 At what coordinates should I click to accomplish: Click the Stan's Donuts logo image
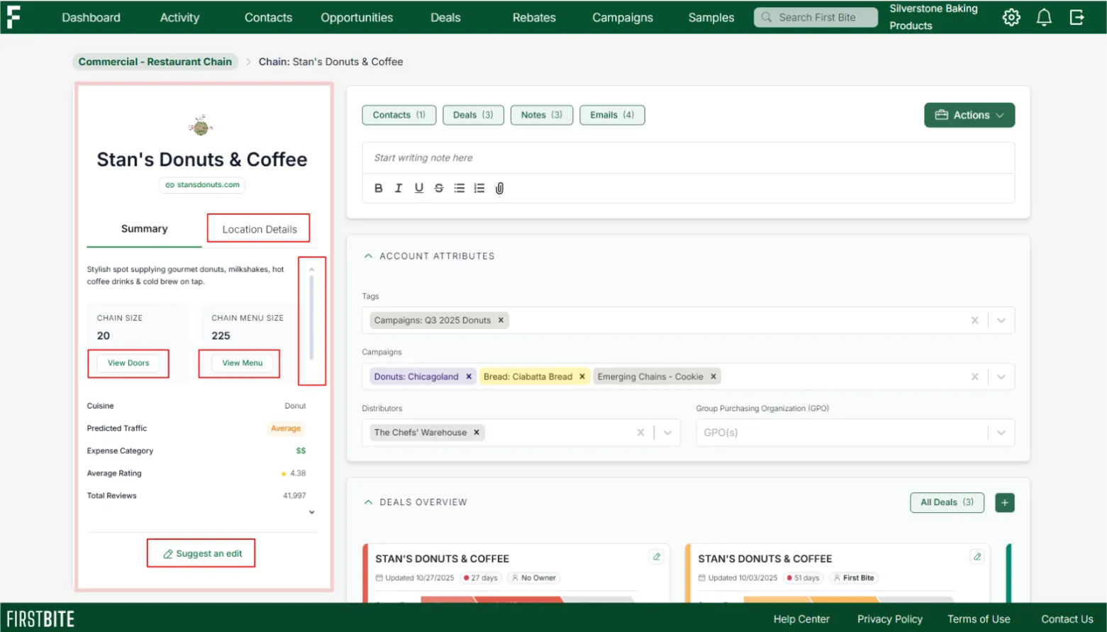(201, 126)
